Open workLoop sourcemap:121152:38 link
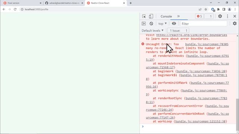The width and height of the screenshot is (239, 134). coord(200,121)
